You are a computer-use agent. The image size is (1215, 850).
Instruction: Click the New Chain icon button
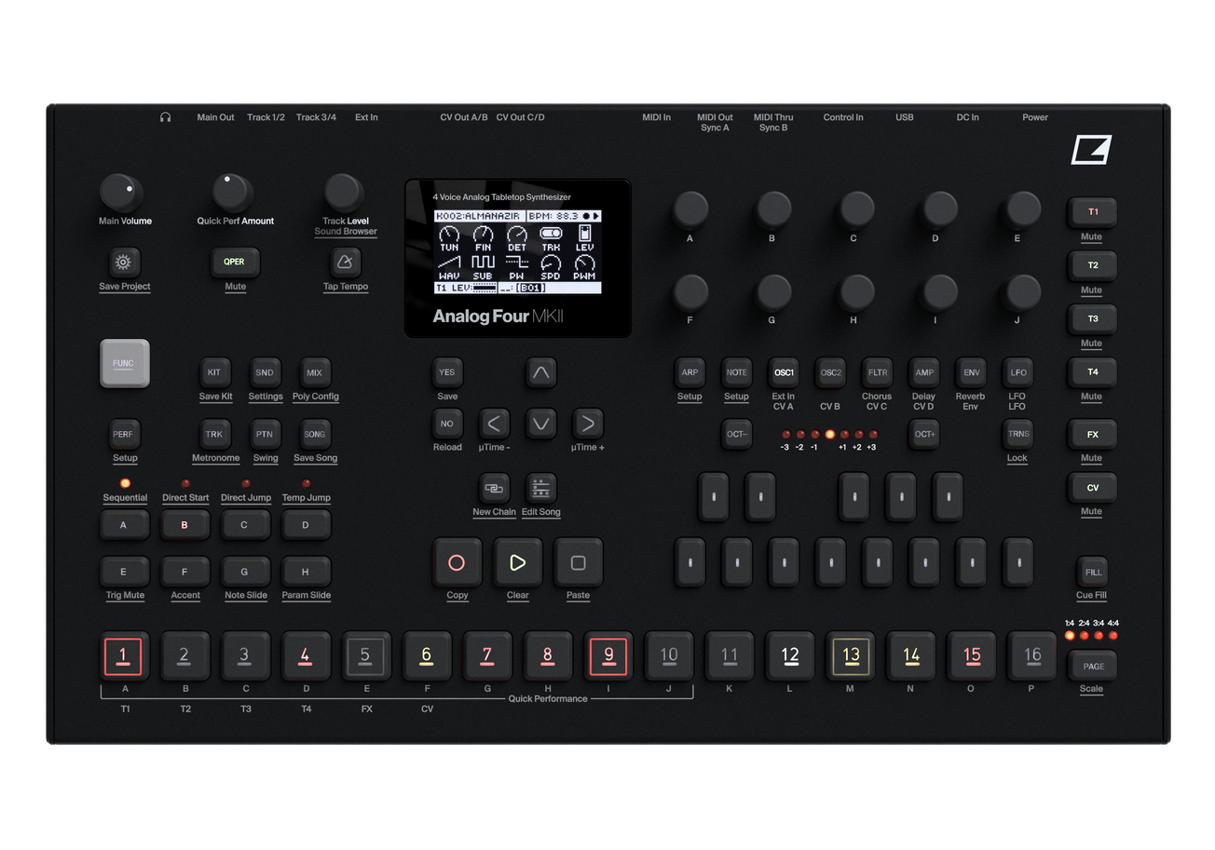494,488
